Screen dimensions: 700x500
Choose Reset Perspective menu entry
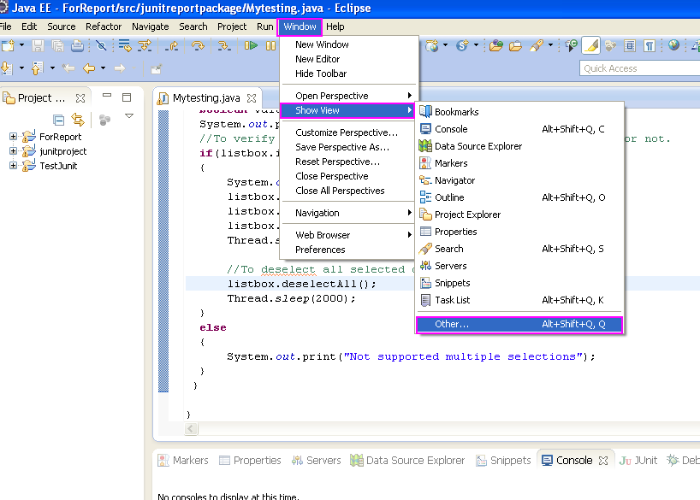click(347, 162)
